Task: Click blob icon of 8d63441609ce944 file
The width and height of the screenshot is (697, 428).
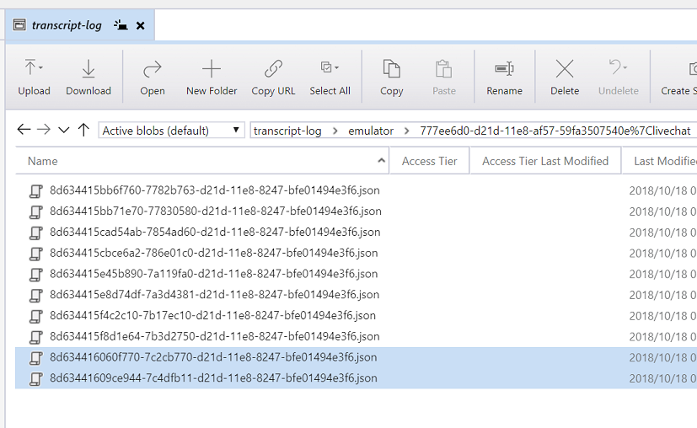Action: [x=36, y=379]
